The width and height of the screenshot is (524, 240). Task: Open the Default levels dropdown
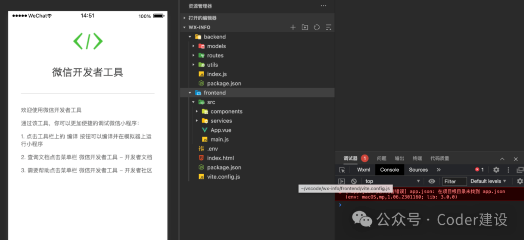(488, 181)
